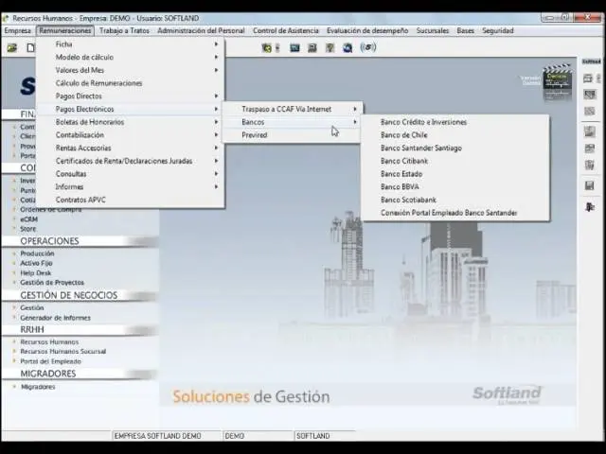This screenshot has height=454, width=606.
Task: Choose Banco de Chile
Action: tap(454, 135)
